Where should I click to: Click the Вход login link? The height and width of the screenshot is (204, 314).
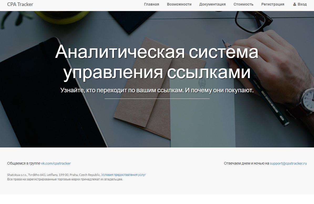[x=300, y=4]
